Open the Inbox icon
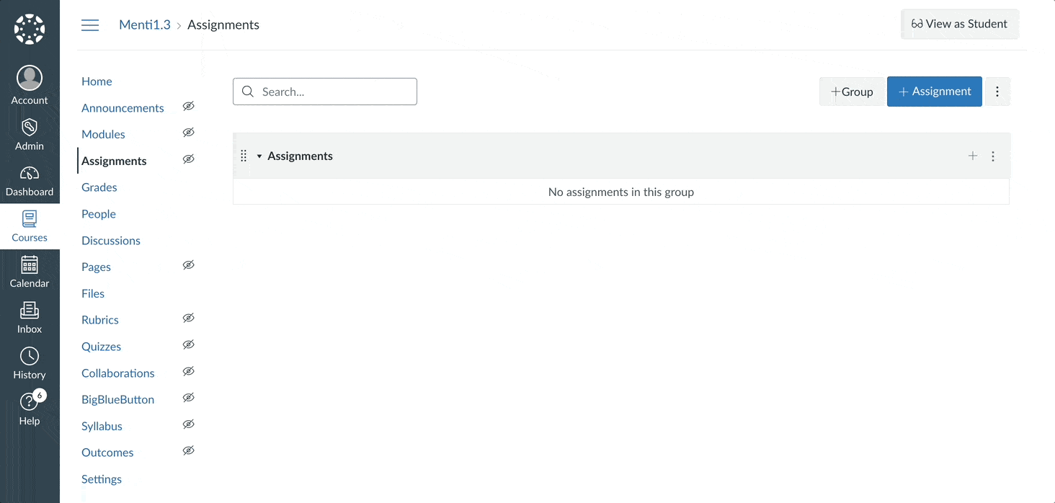The height and width of the screenshot is (503, 1055). [30, 311]
